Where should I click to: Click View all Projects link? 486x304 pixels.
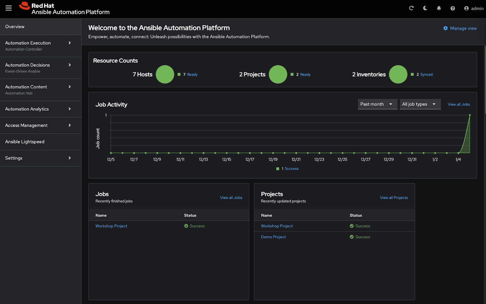394,198
